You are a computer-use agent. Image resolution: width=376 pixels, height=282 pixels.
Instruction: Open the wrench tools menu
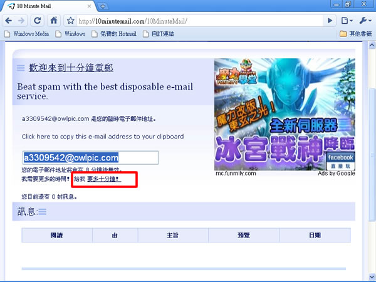[365, 21]
